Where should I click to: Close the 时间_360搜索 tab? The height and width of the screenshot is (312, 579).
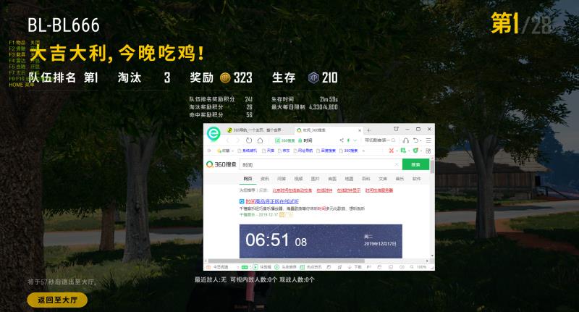click(360, 130)
